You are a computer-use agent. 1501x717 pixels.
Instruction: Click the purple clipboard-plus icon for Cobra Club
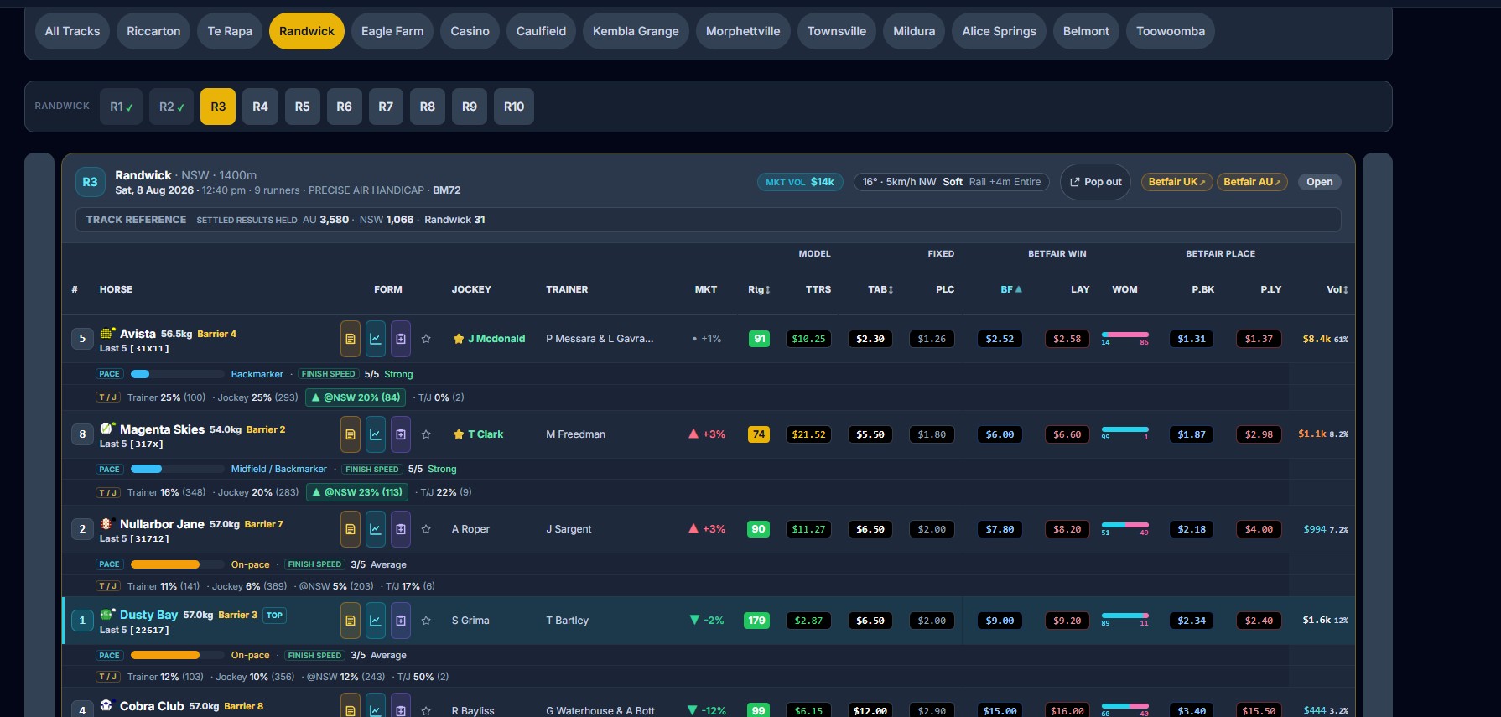(401, 705)
